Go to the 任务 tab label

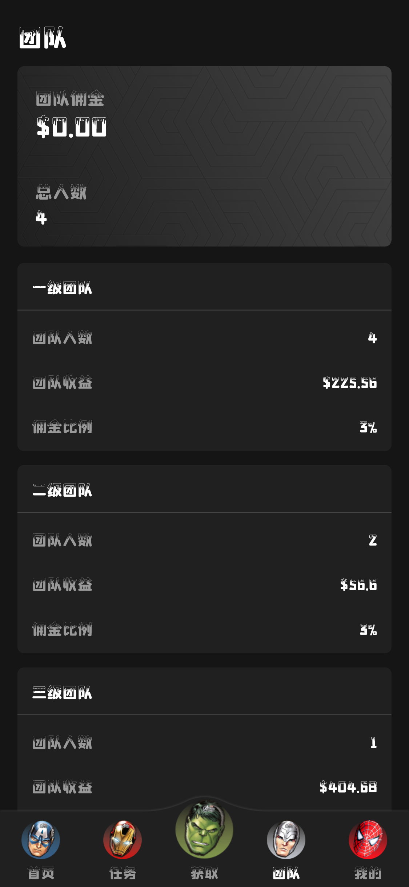(x=123, y=873)
